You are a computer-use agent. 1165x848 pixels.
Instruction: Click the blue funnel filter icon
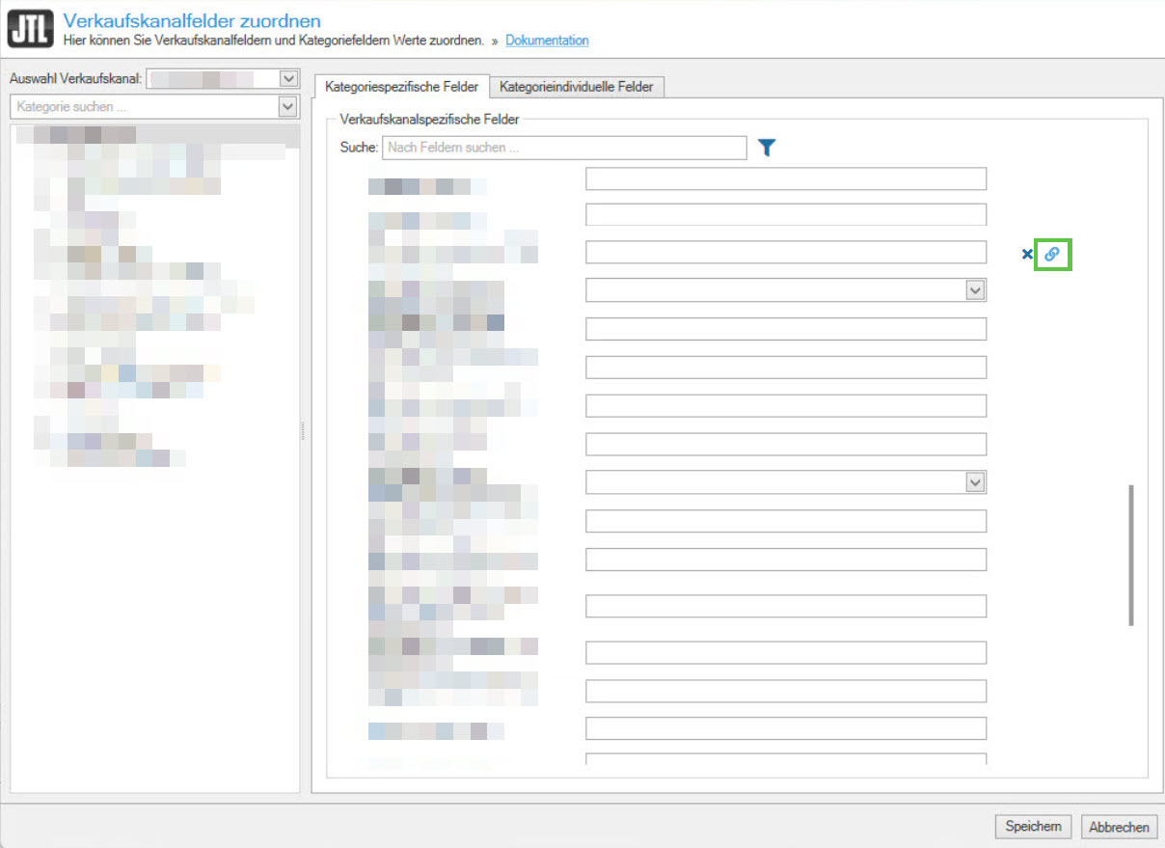(767, 148)
